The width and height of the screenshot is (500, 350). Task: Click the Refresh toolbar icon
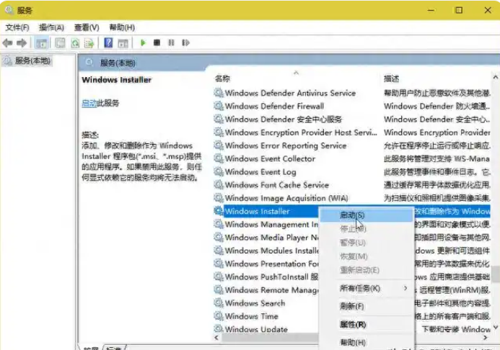[x=75, y=43]
